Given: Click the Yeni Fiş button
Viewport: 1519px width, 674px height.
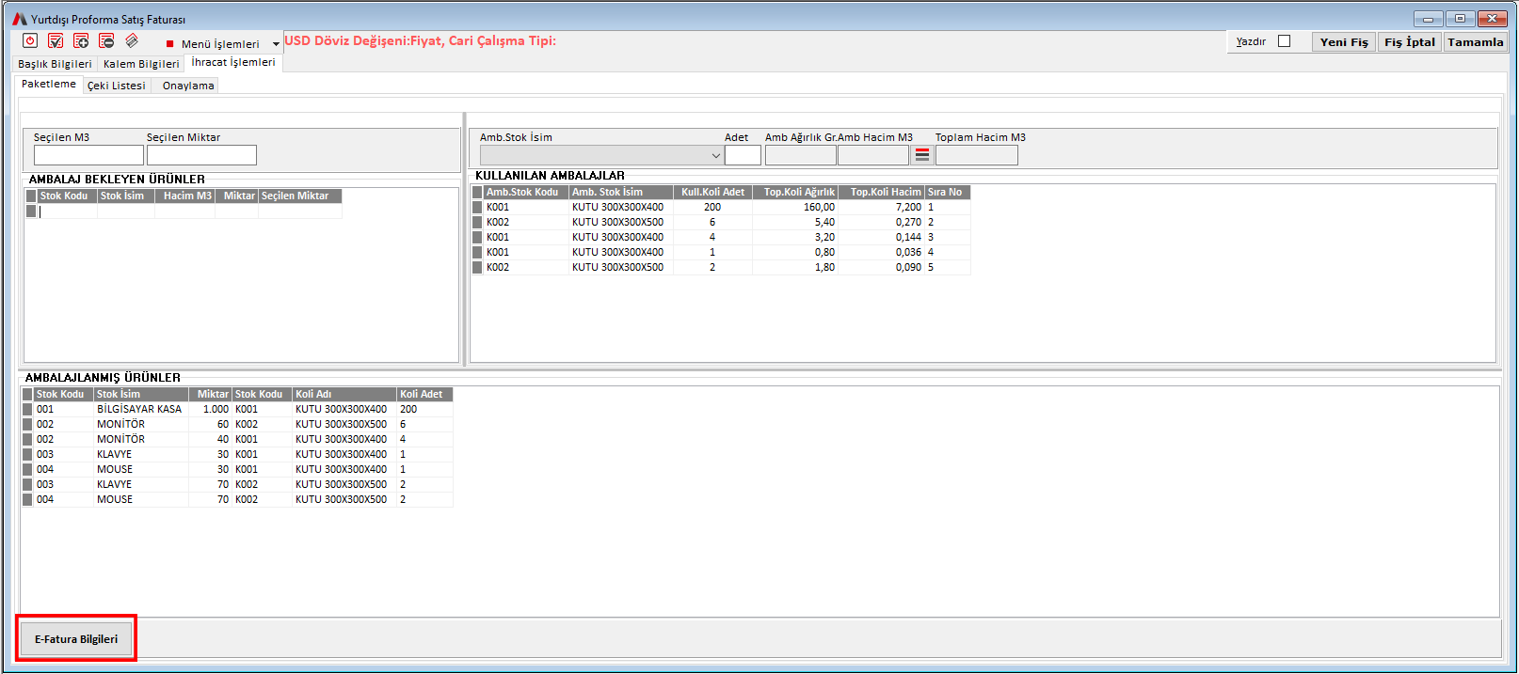Looking at the screenshot, I should point(1344,42).
